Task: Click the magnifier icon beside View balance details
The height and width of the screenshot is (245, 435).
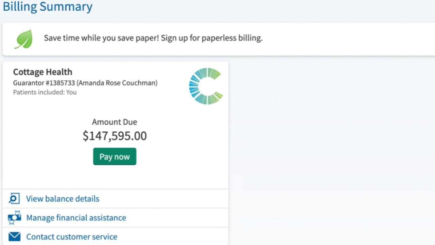Action: [x=14, y=198]
